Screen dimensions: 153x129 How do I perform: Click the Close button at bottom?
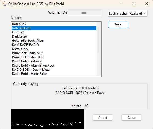click(131, 118)
